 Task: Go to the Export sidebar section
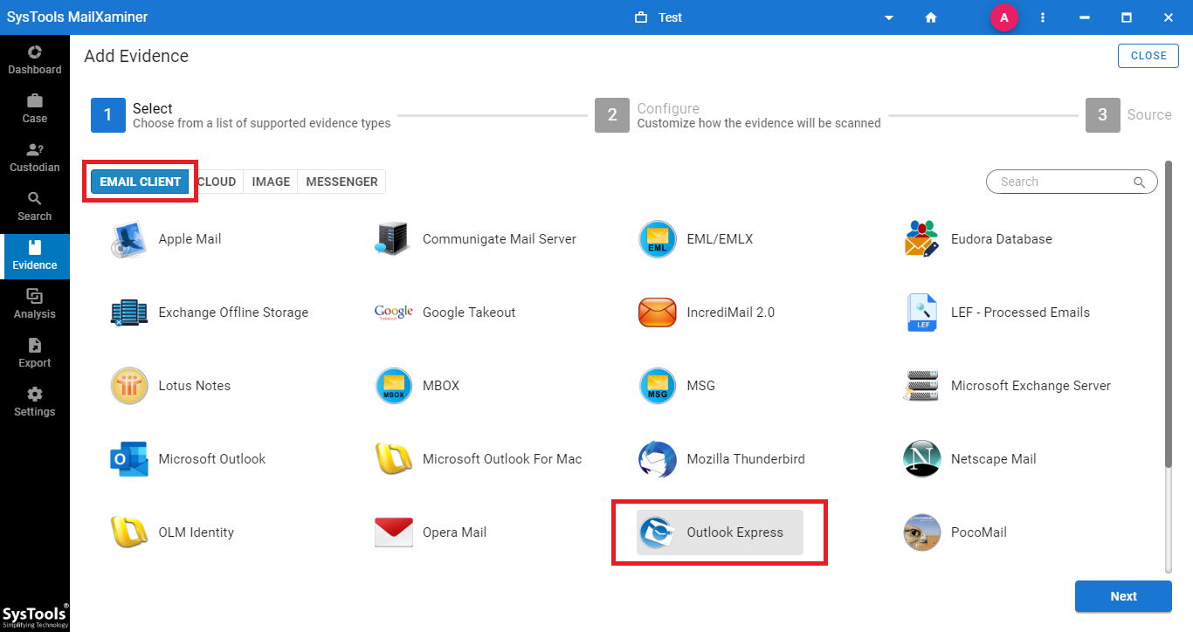[35, 353]
